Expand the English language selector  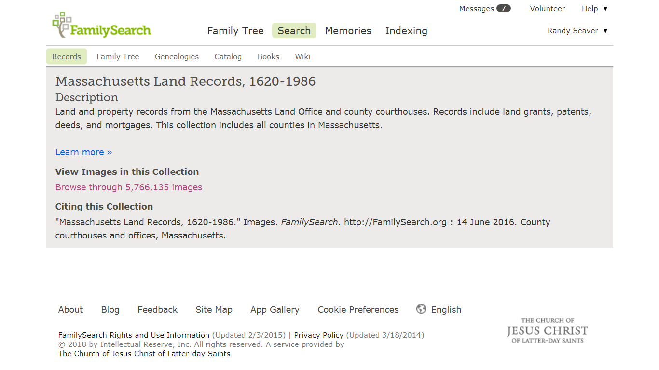click(446, 309)
